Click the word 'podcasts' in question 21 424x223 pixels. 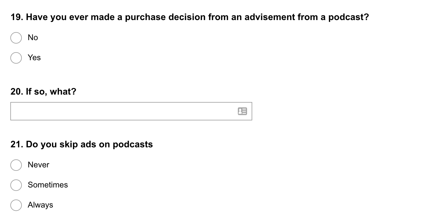click(x=133, y=144)
